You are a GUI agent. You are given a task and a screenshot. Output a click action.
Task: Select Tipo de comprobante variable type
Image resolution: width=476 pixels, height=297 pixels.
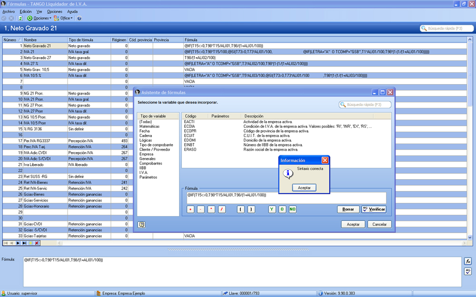(156, 145)
